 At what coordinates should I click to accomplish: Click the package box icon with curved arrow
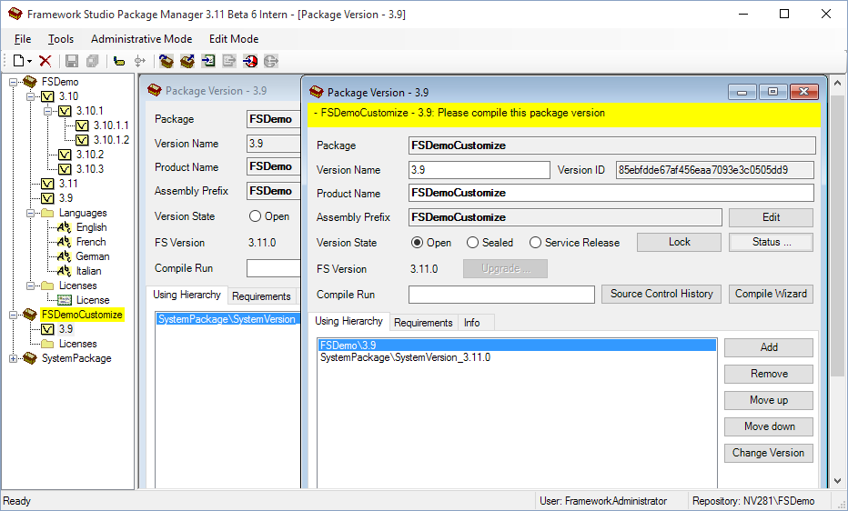pyautogui.click(x=166, y=61)
